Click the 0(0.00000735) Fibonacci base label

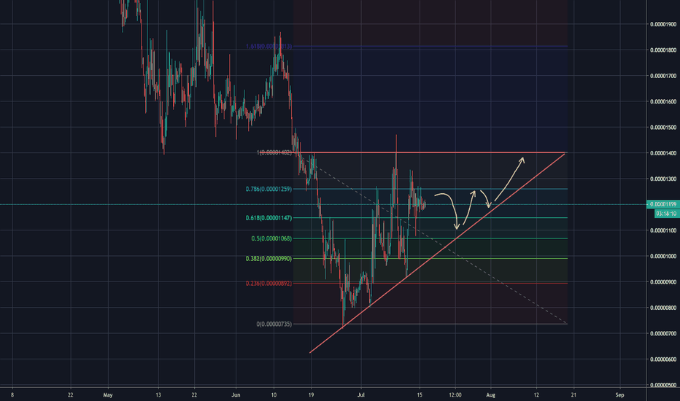pos(274,324)
